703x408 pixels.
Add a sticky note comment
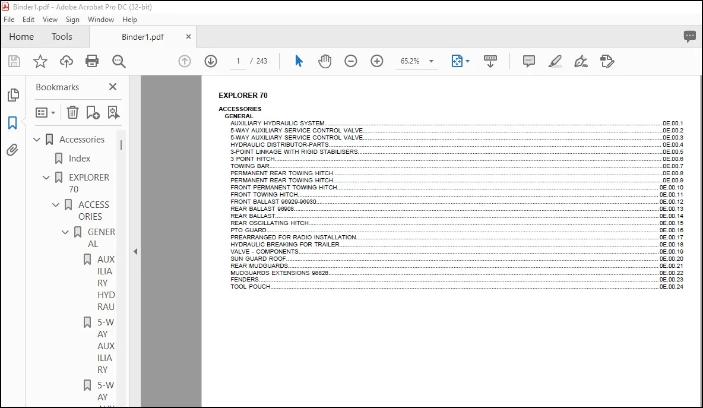coord(529,61)
